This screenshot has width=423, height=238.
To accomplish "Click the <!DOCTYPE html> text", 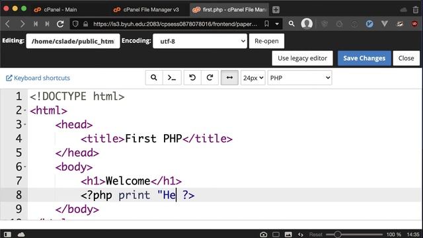I will coord(77,97).
